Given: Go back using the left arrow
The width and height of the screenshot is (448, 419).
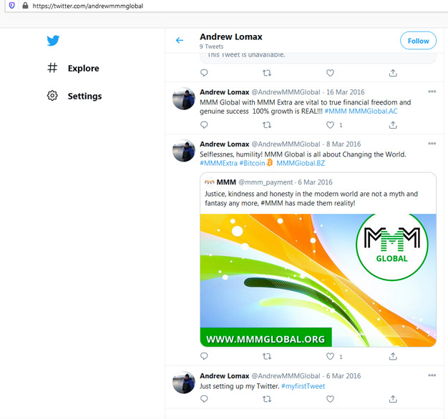Looking at the screenshot, I should point(180,41).
